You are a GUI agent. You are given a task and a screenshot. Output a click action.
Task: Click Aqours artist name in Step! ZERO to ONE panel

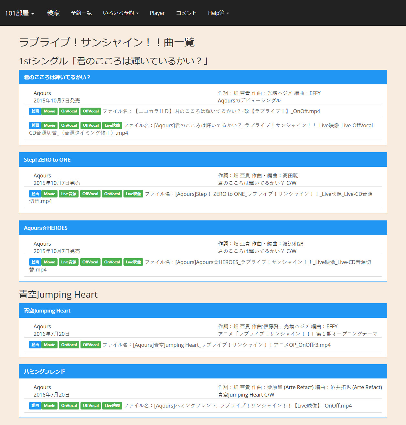[42, 175]
